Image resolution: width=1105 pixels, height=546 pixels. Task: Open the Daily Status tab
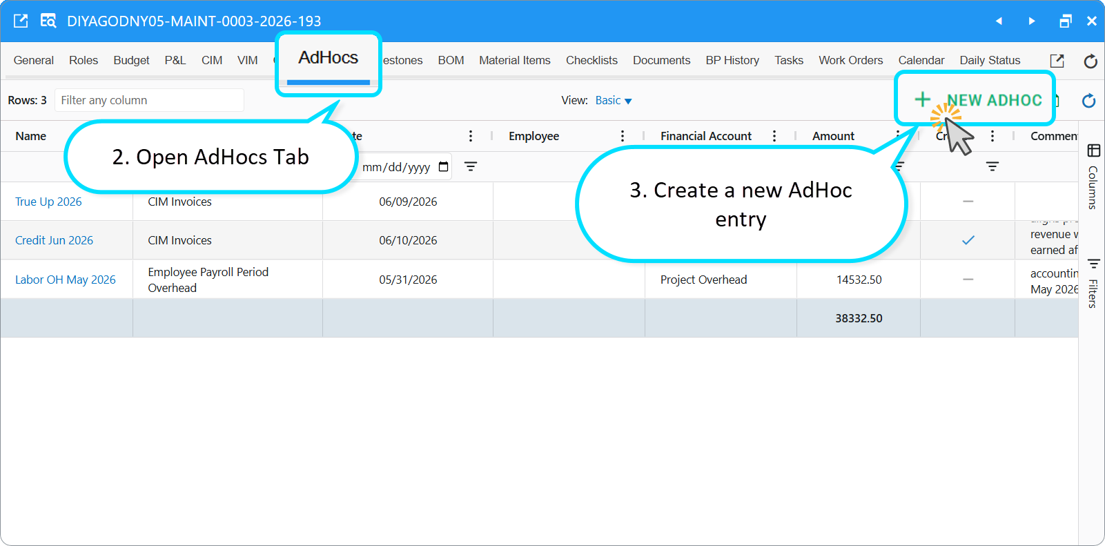[x=990, y=60]
